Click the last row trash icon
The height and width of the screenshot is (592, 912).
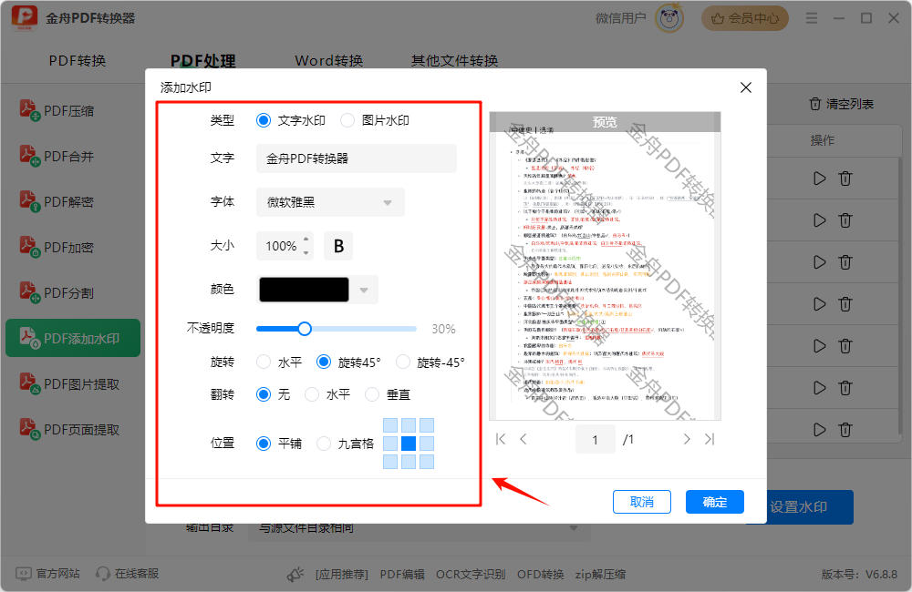[x=845, y=429]
